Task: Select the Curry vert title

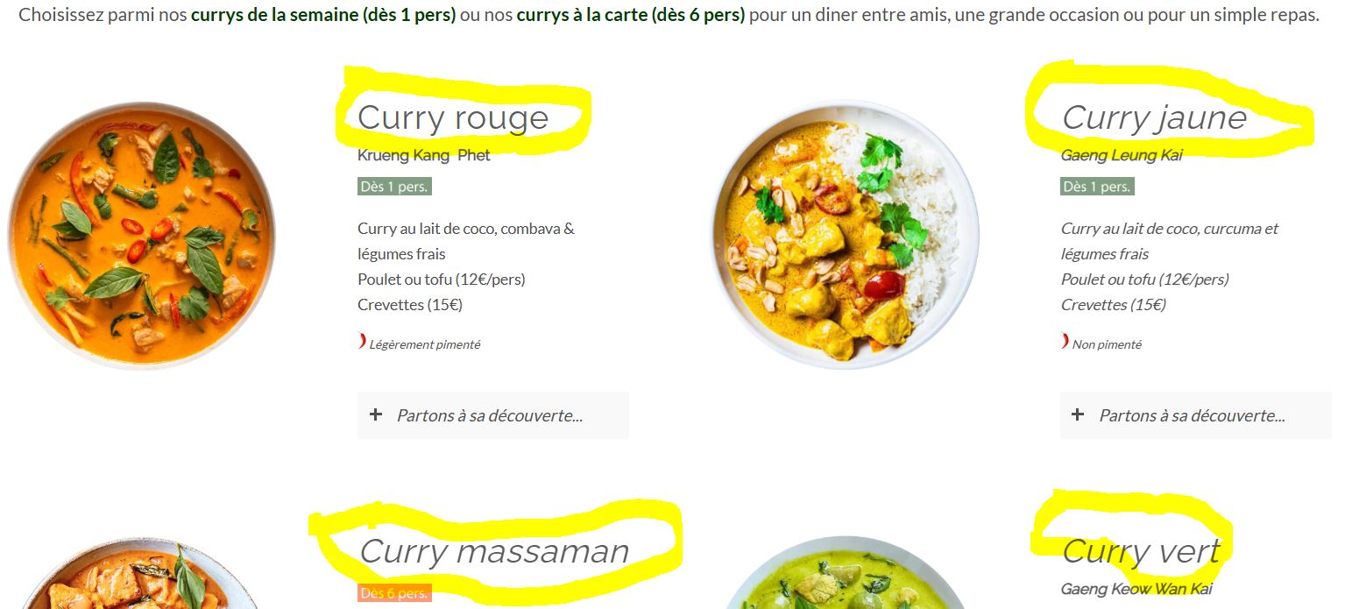Action: click(x=1141, y=551)
